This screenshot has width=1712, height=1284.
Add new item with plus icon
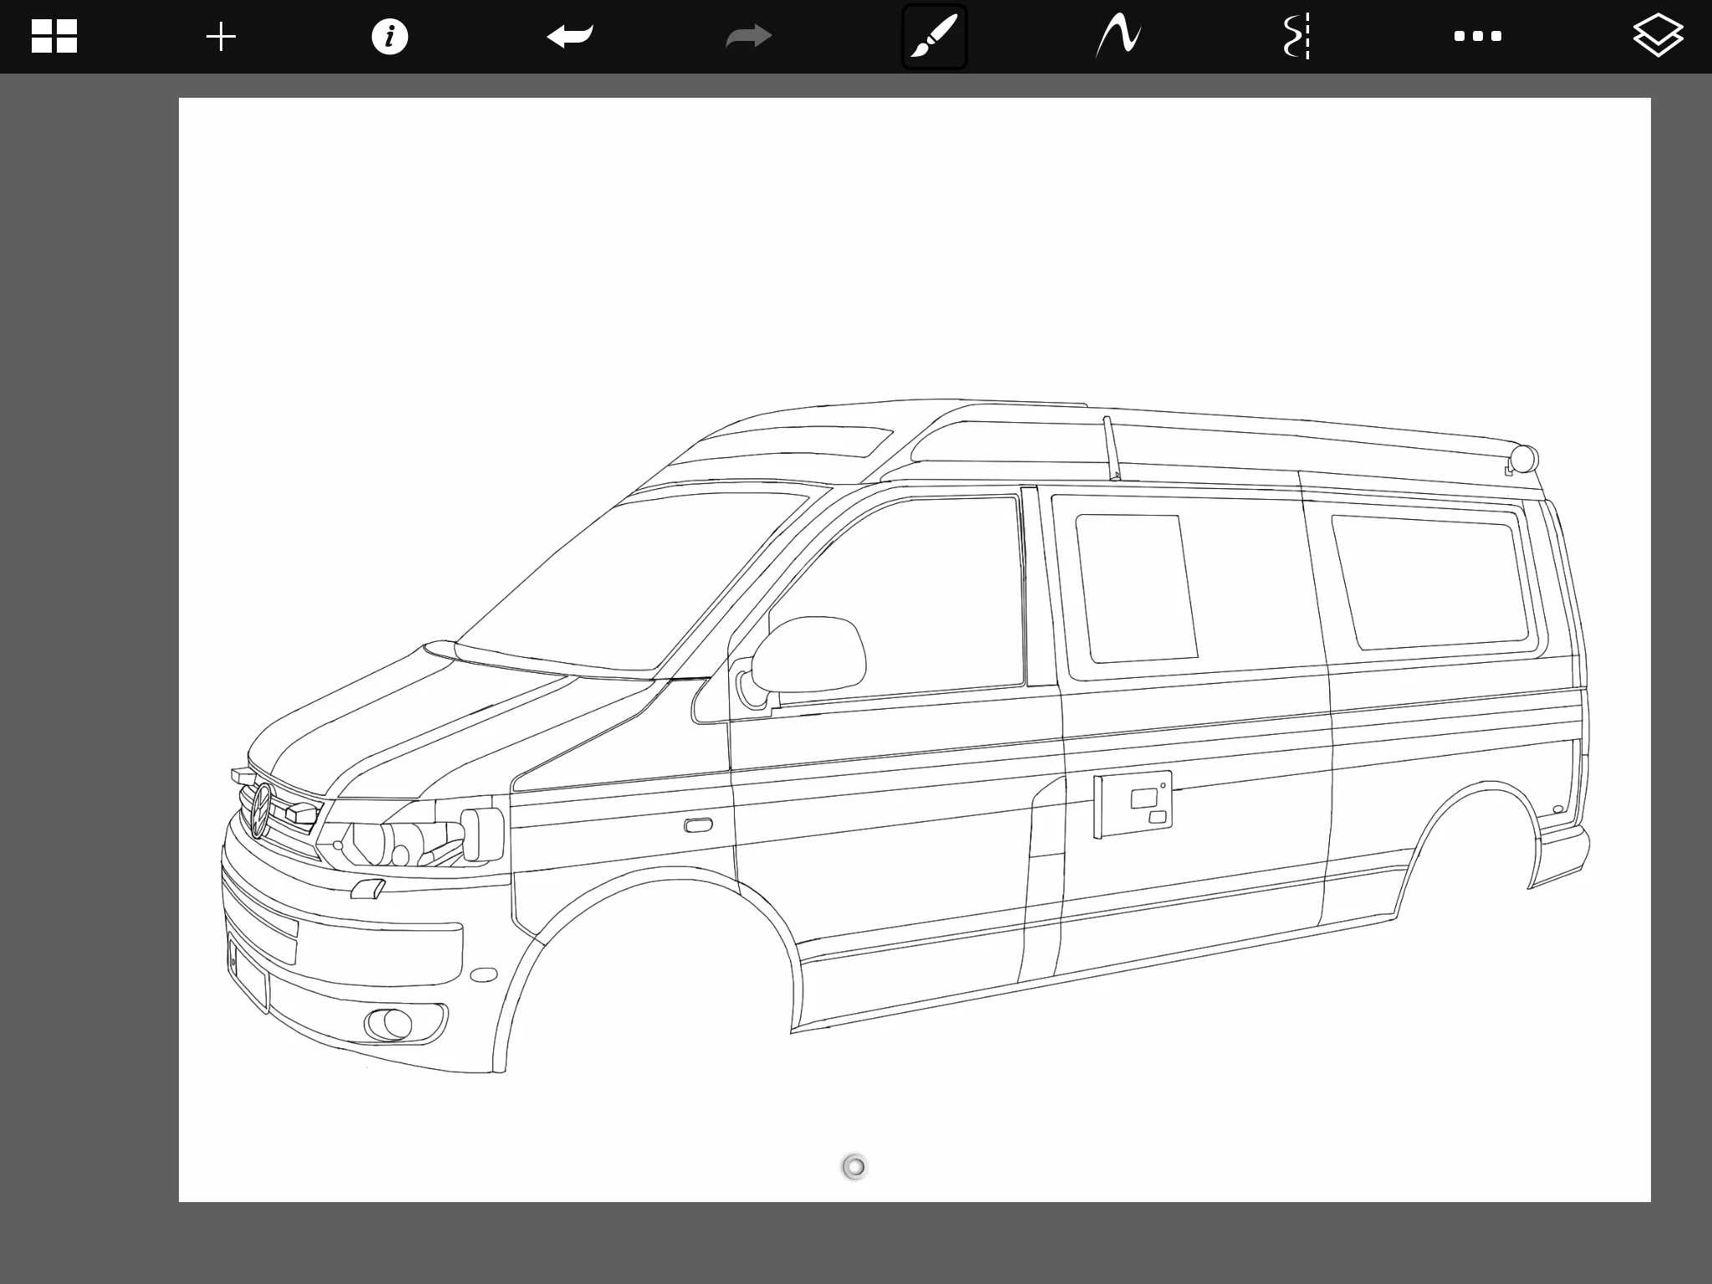click(x=222, y=37)
